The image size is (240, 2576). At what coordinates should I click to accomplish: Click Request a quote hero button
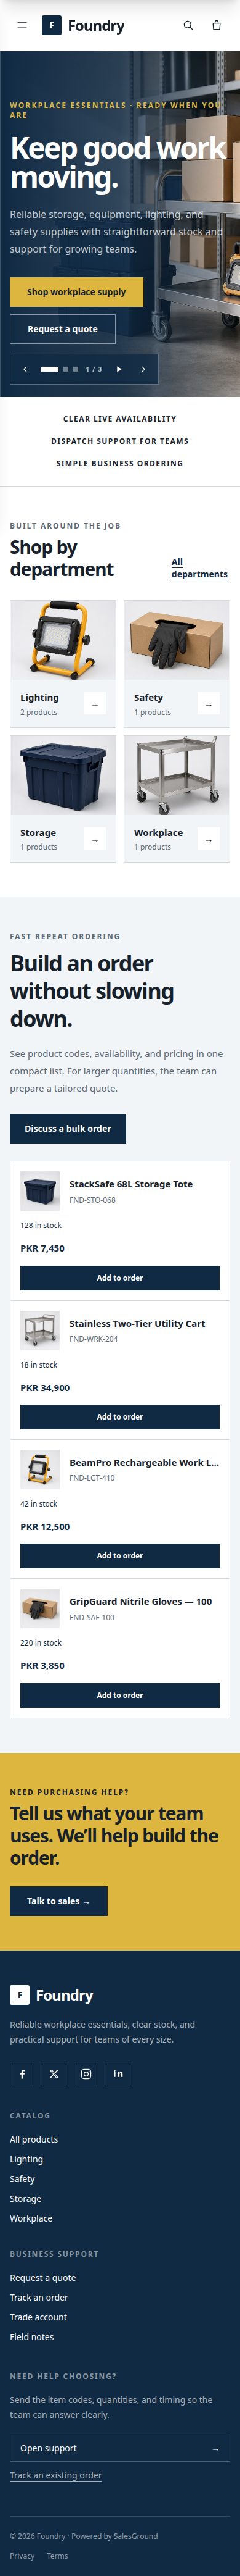pos(63,329)
